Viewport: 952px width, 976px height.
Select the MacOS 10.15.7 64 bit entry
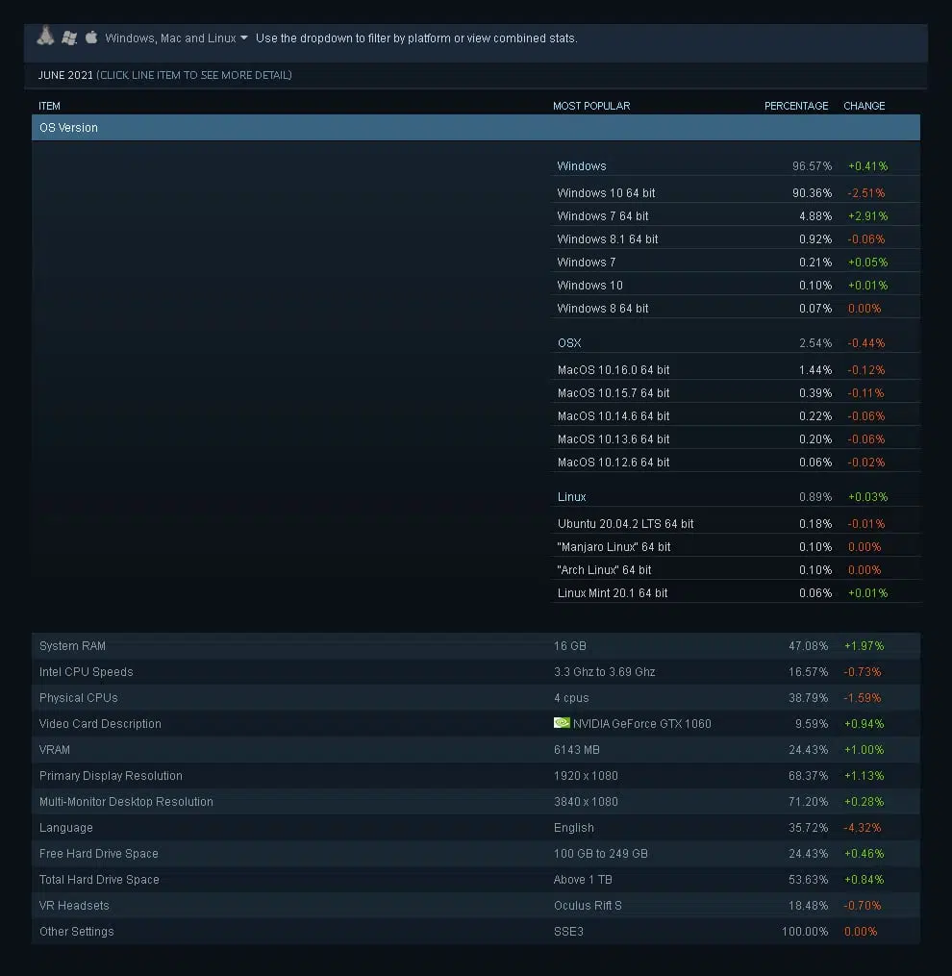point(614,392)
